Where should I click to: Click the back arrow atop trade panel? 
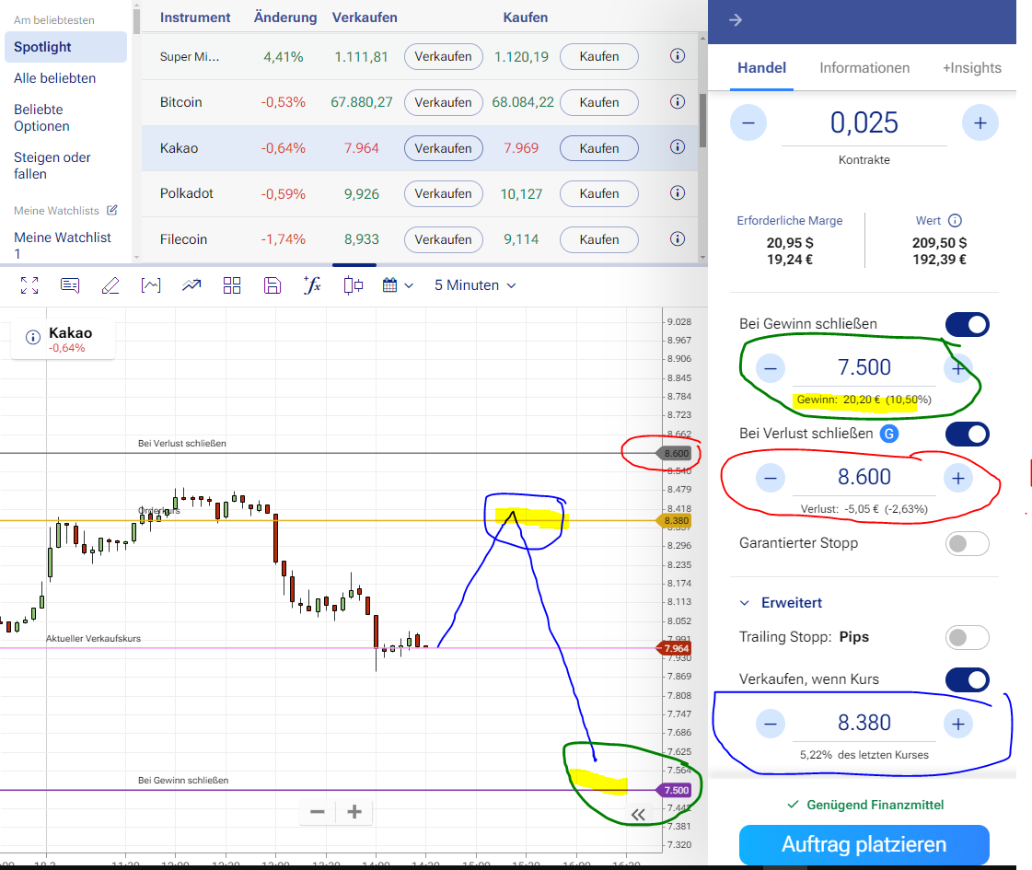[x=736, y=20]
